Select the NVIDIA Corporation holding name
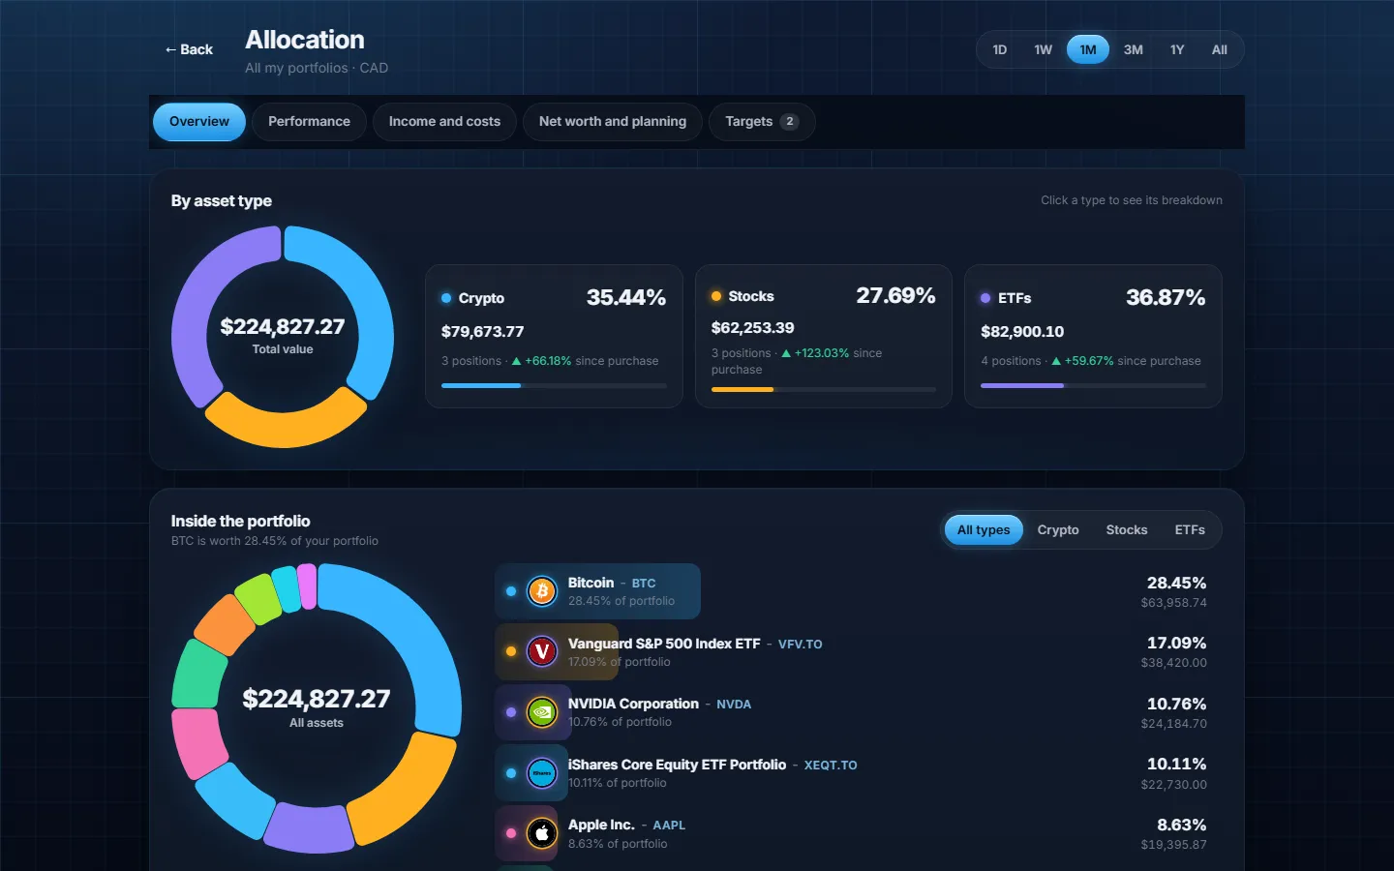The width and height of the screenshot is (1394, 871). tap(633, 704)
